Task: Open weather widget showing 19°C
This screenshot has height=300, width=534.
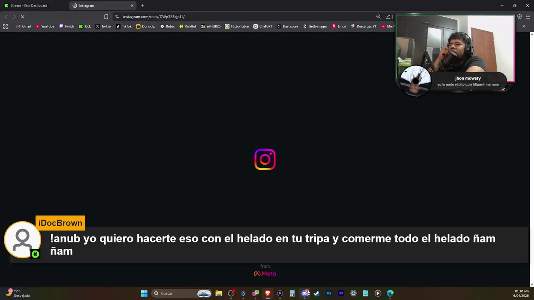Action: pos(18,293)
